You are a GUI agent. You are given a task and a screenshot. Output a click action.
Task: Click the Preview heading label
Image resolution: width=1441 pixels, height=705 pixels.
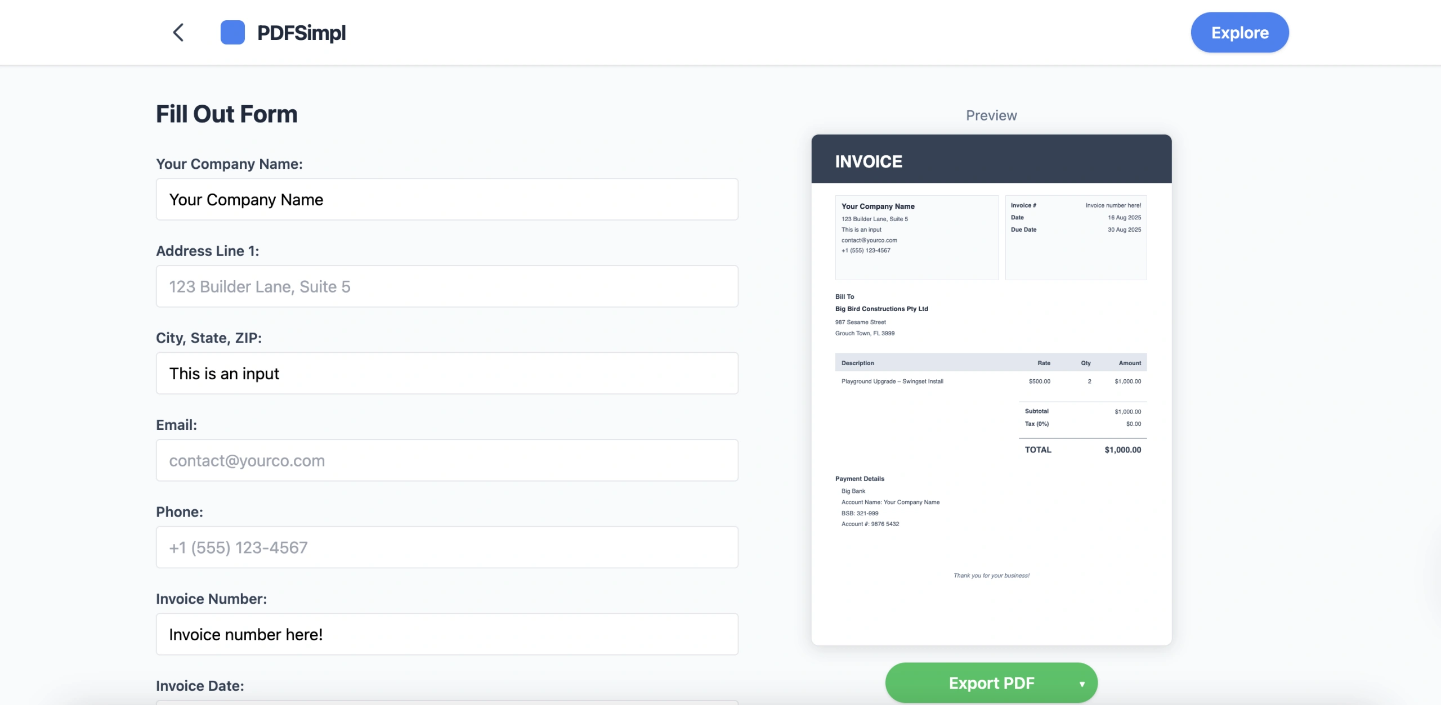[991, 115]
